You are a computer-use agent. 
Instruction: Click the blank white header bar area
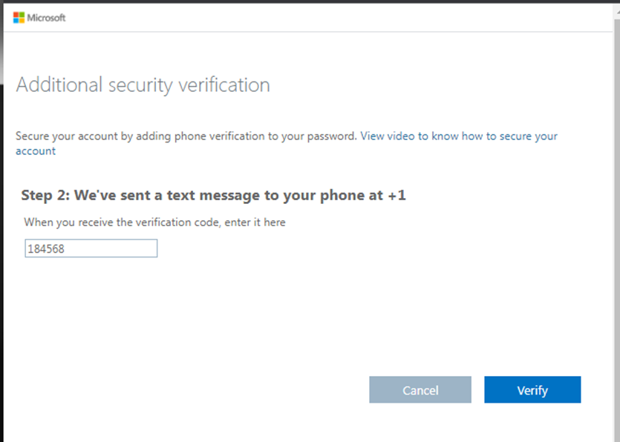(x=334, y=17)
